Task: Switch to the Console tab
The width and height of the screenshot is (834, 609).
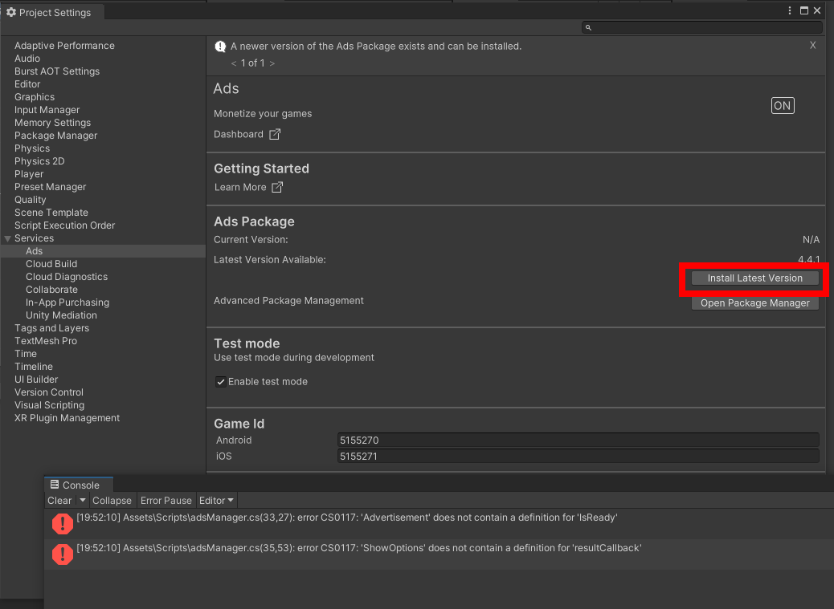Action: coord(79,485)
